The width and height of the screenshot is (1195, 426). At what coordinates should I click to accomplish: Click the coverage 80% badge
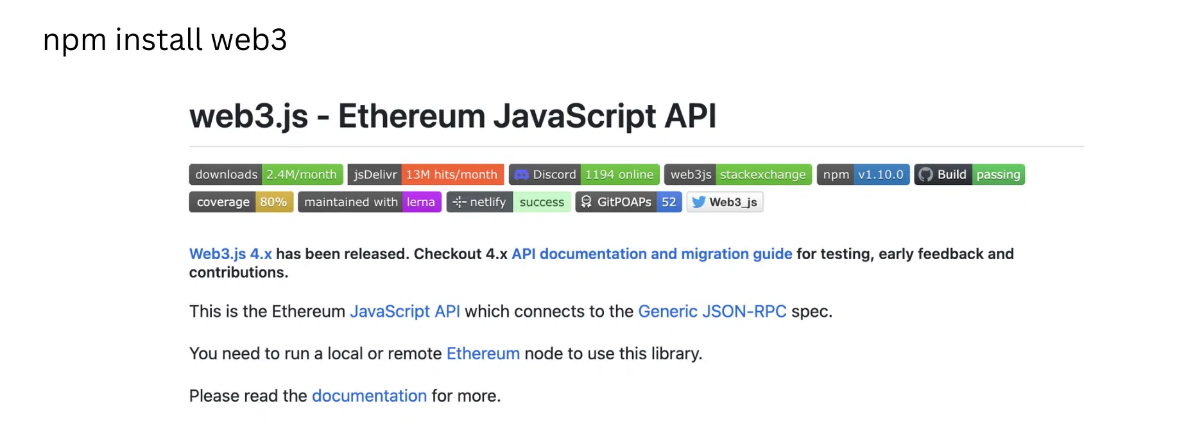point(241,202)
